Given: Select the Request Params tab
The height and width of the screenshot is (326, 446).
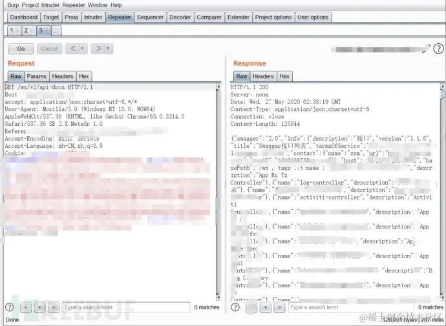Looking at the screenshot, I should [36, 76].
